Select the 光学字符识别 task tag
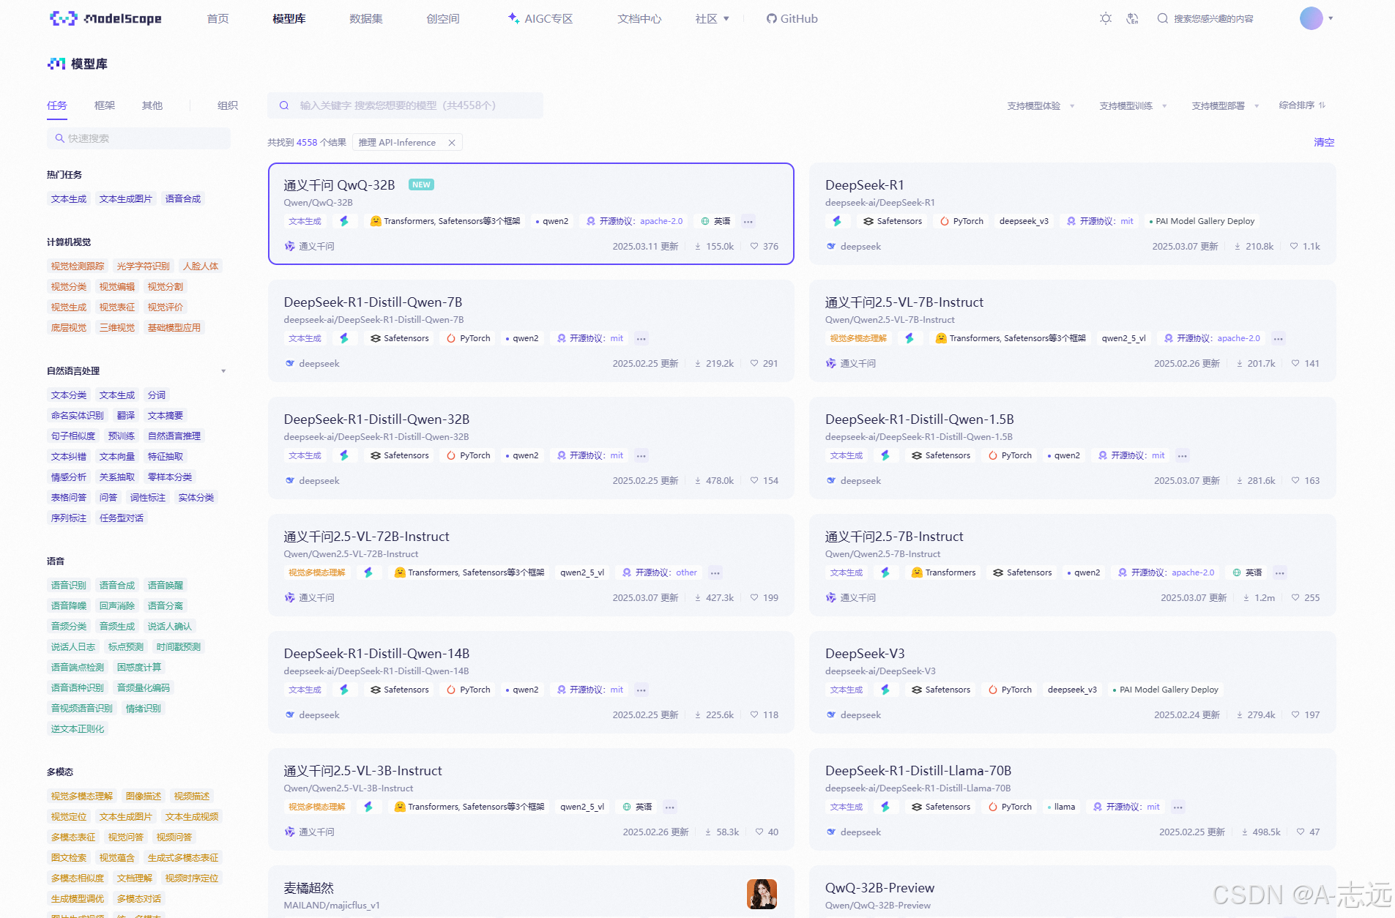 tap(143, 266)
